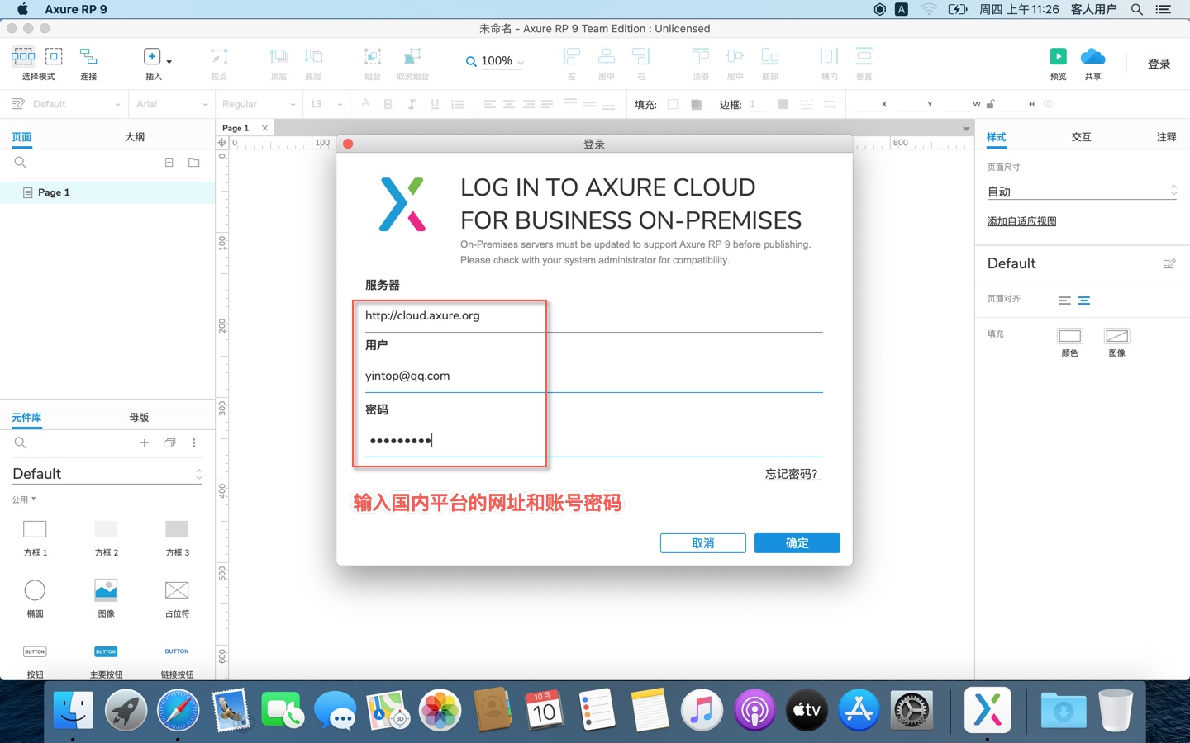1190x743 pixels.
Task: Collapse the 公用 widget category
Action: coord(24,499)
